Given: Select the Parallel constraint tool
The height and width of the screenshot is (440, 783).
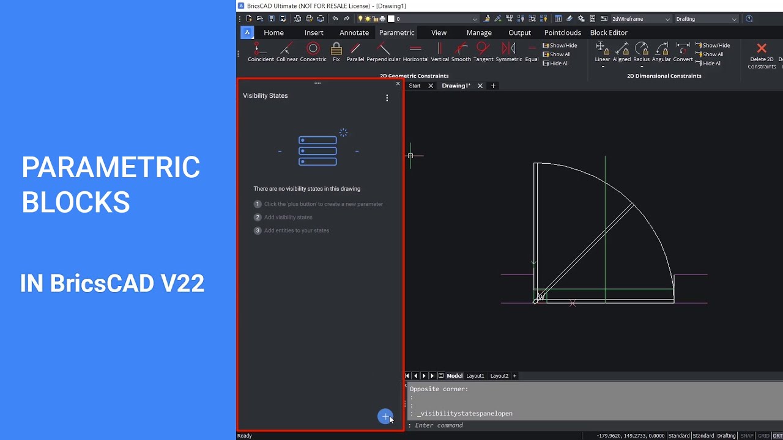Looking at the screenshot, I should pos(355,52).
